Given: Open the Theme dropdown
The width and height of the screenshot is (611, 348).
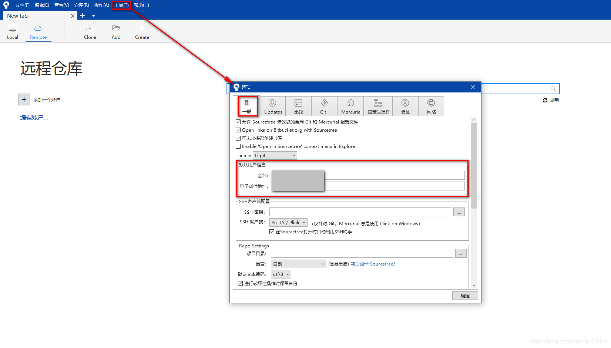Looking at the screenshot, I should tap(275, 156).
